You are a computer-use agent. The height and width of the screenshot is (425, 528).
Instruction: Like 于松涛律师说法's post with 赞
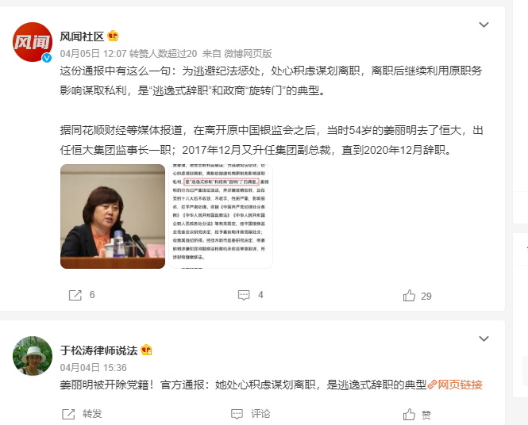coord(409,414)
